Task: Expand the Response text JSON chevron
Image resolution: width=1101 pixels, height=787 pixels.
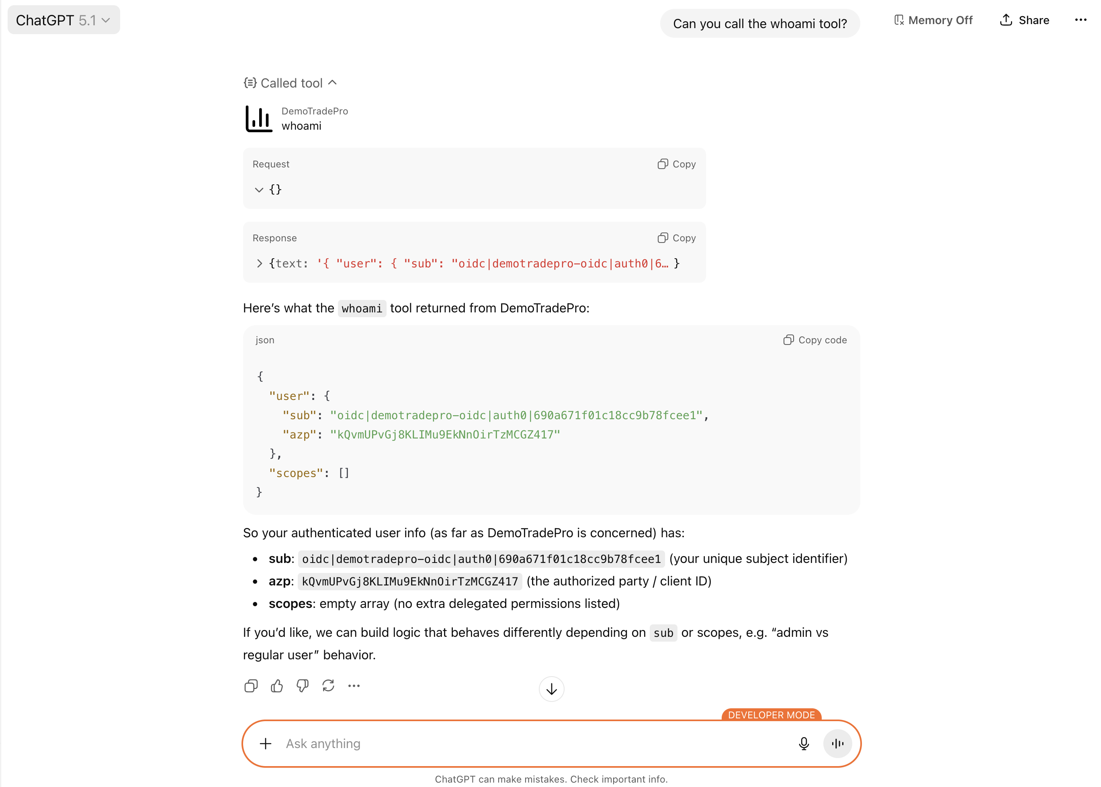Action: tap(259, 263)
